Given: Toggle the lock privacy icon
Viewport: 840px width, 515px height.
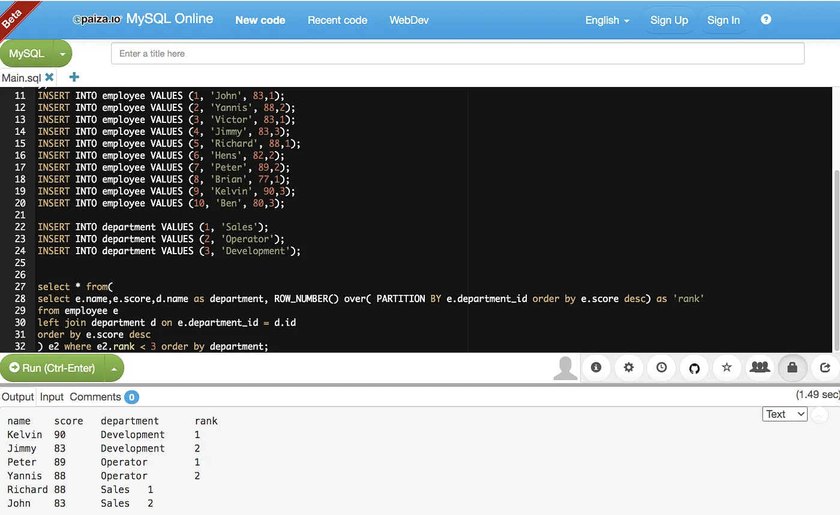Looking at the screenshot, I should point(792,368).
